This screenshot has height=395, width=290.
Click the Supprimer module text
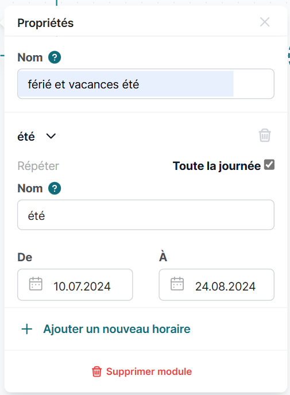[x=149, y=371]
